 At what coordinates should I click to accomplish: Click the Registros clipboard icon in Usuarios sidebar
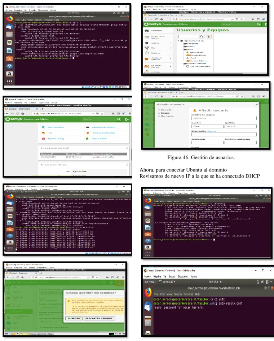[x=147, y=53]
